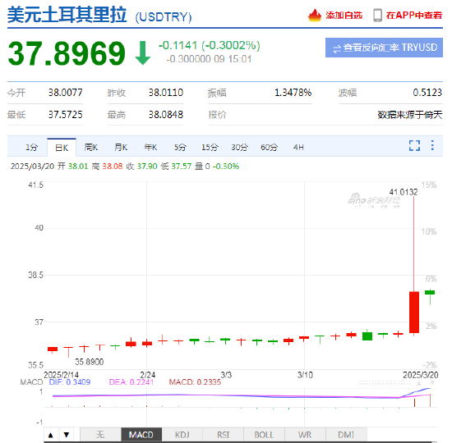Select the KDJ indicator tab

(182, 435)
